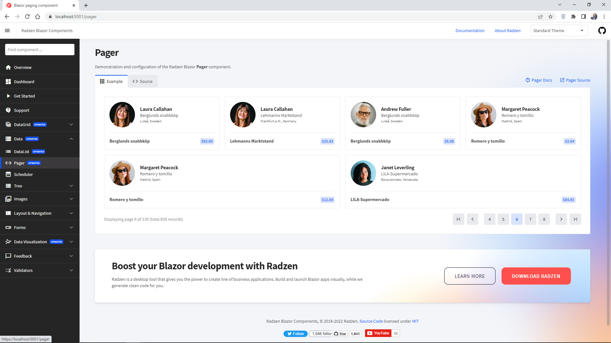Open the About Radzen link
Viewport: 611px width, 343px height.
pyautogui.click(x=508, y=30)
